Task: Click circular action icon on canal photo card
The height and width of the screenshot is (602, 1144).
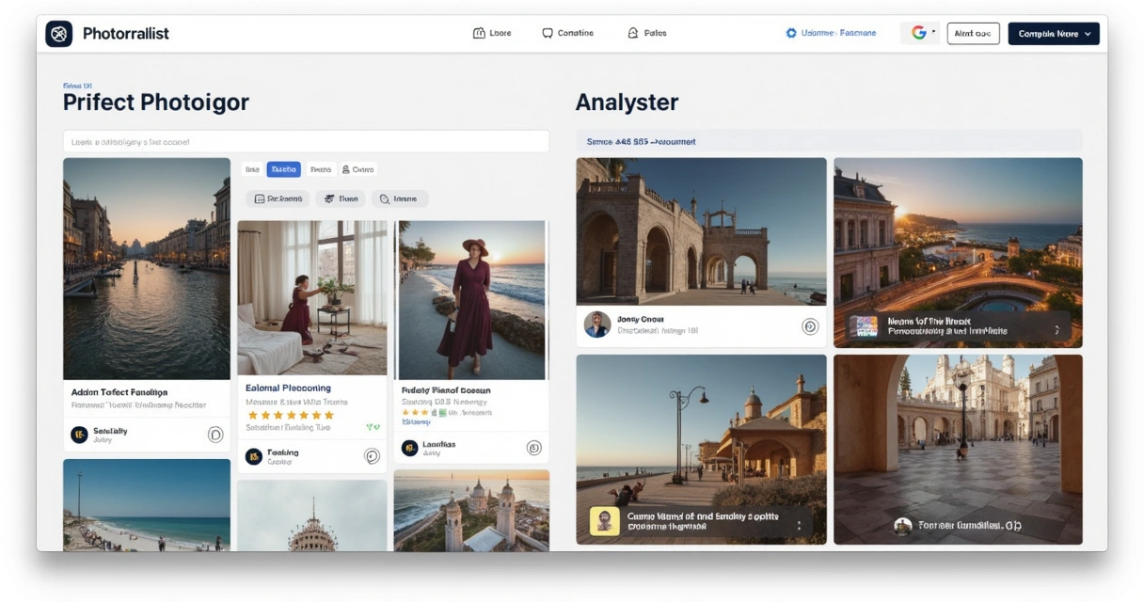Action: click(x=215, y=435)
